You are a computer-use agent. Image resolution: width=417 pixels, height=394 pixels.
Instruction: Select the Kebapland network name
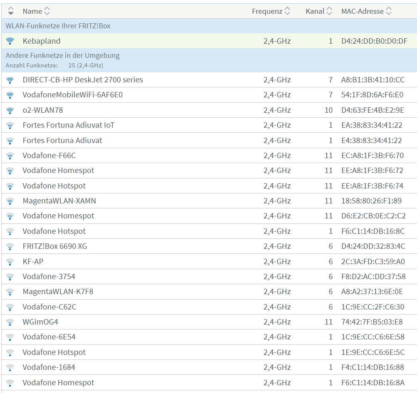click(x=42, y=41)
